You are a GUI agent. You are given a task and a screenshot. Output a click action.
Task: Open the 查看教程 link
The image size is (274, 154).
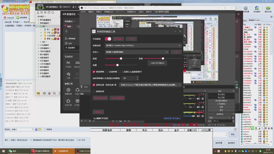tap(167, 118)
